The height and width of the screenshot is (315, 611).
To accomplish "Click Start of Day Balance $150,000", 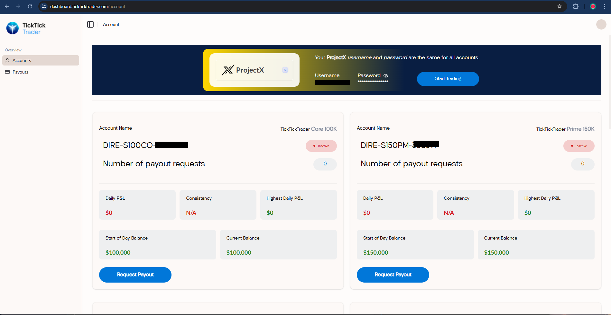I will tap(415, 245).
